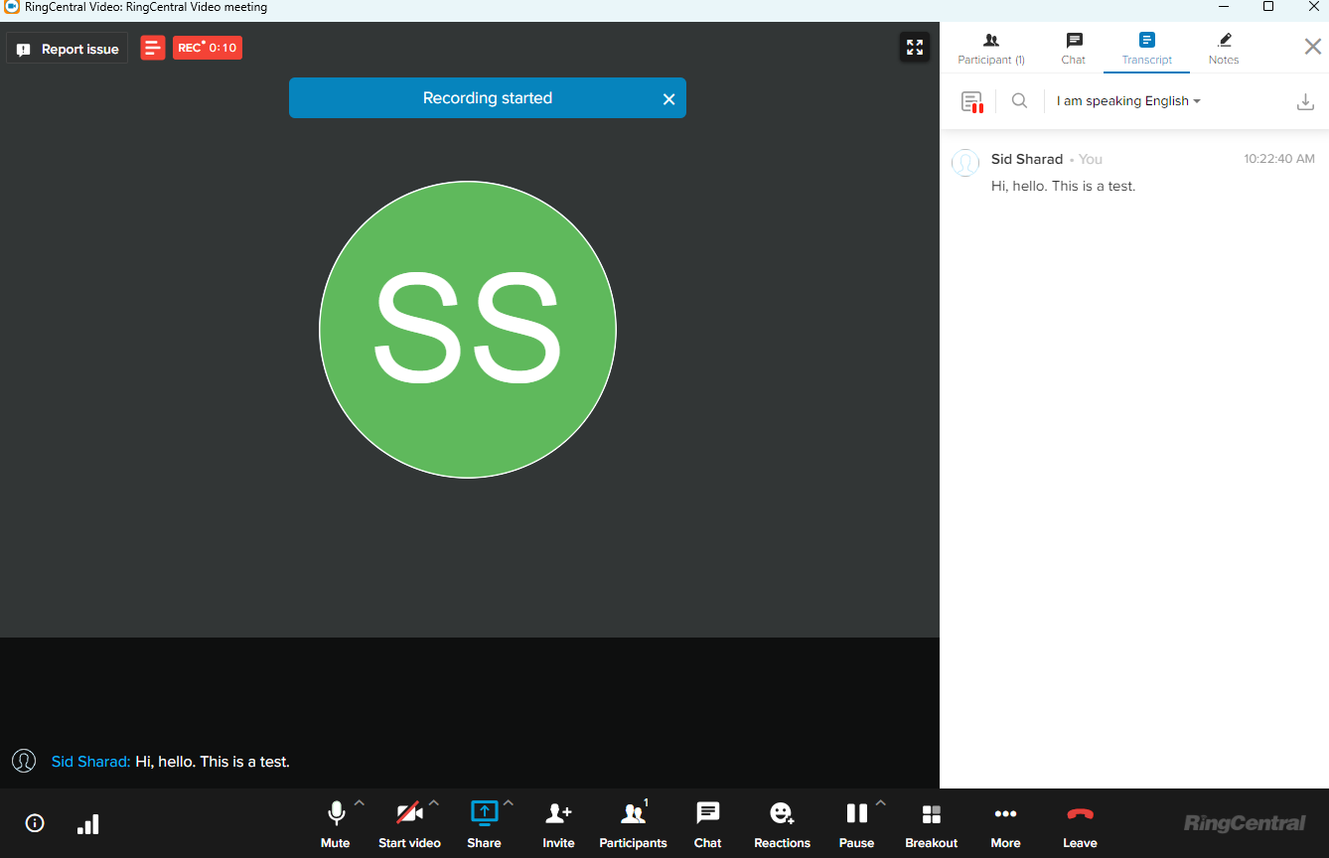Open the Reactions menu
1329x858 pixels.
782,824
